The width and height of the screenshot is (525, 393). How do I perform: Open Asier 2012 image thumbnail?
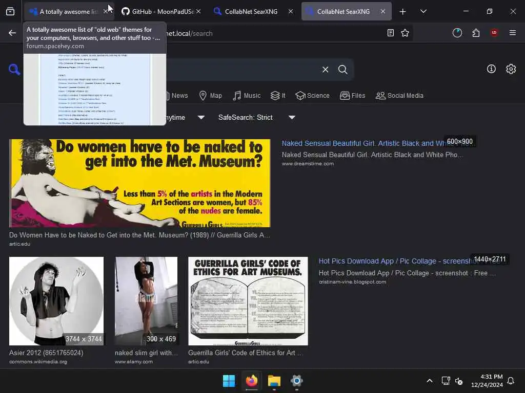(56, 301)
